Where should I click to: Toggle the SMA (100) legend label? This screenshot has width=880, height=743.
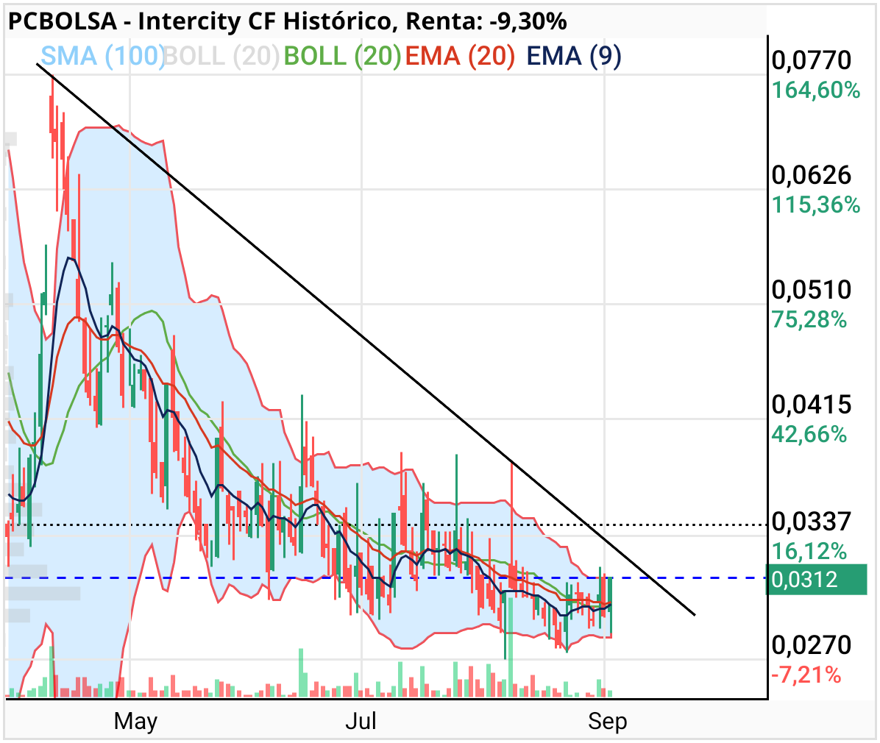(103, 56)
